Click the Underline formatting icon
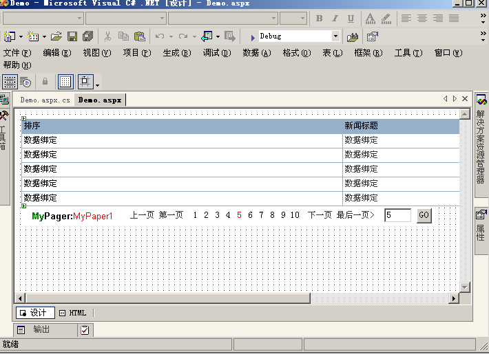 coord(351,19)
